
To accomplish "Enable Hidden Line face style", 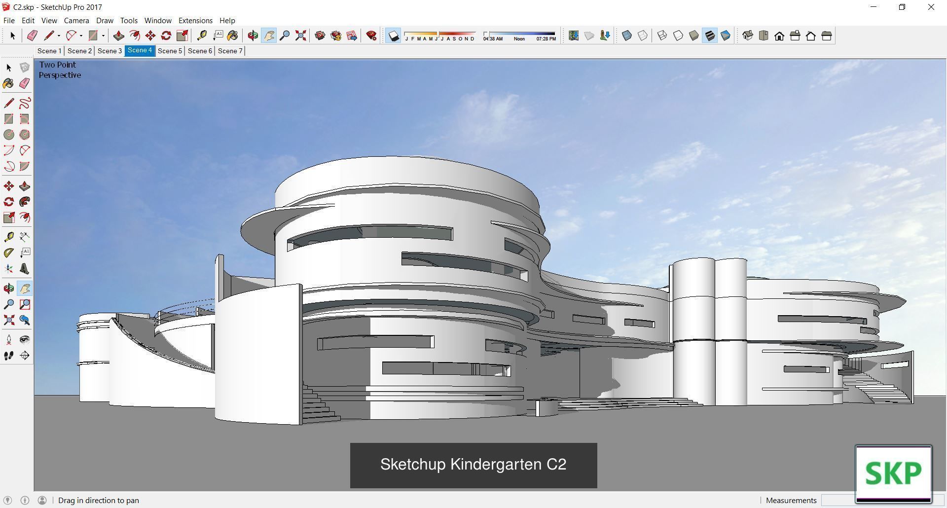I will tap(678, 36).
